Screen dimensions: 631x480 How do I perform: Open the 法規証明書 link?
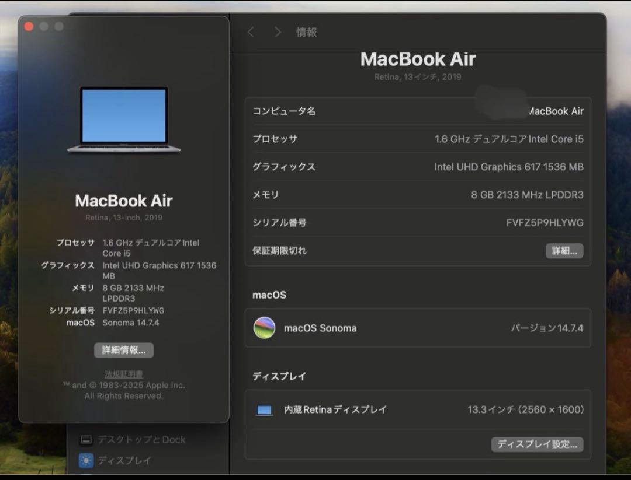click(123, 374)
